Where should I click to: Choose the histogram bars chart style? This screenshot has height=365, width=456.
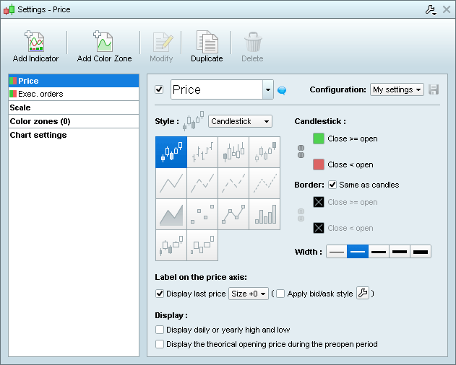pyautogui.click(x=264, y=214)
